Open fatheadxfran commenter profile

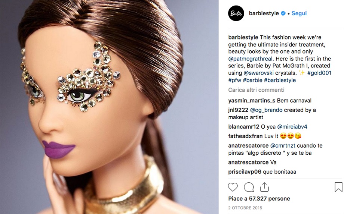click(x=246, y=136)
